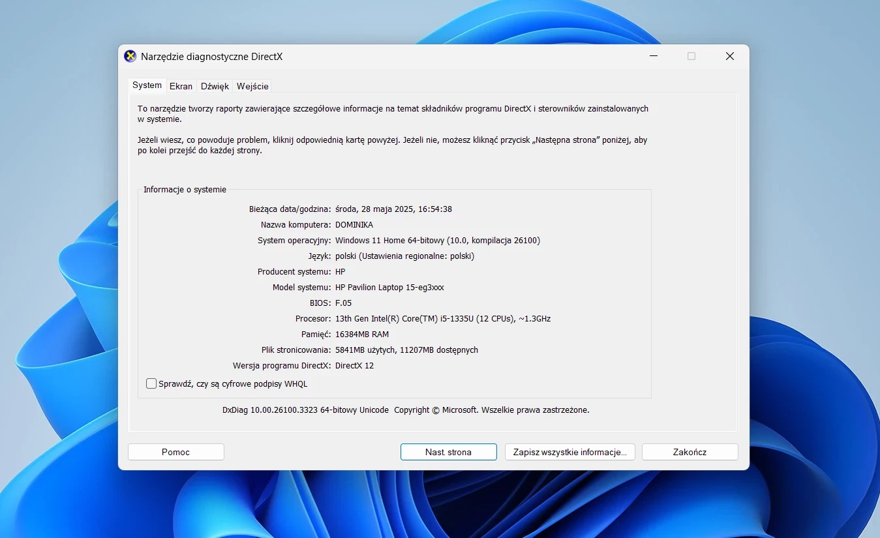Screen dimensions: 880x538
Task: Click Zapisz wszystkie informacje button
Action: (570, 452)
